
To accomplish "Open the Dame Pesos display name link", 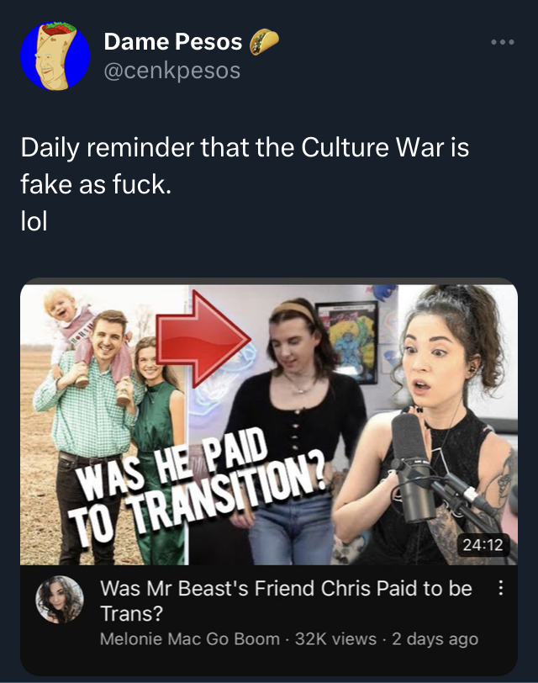I will tap(173, 42).
